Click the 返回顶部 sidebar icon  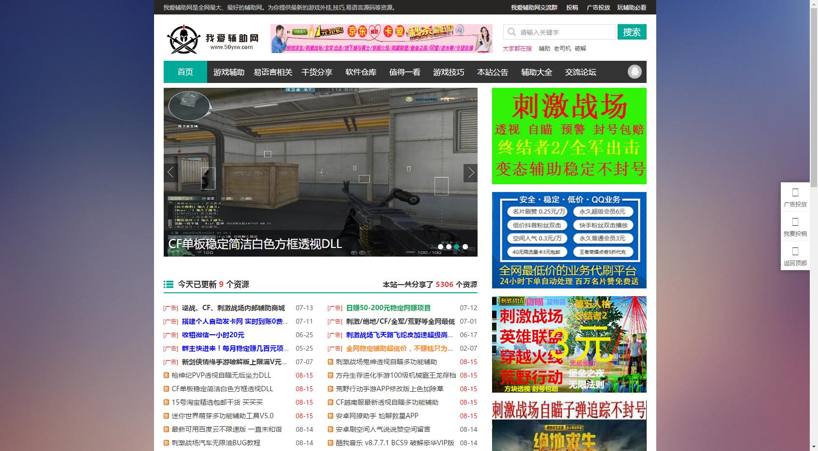(x=795, y=251)
